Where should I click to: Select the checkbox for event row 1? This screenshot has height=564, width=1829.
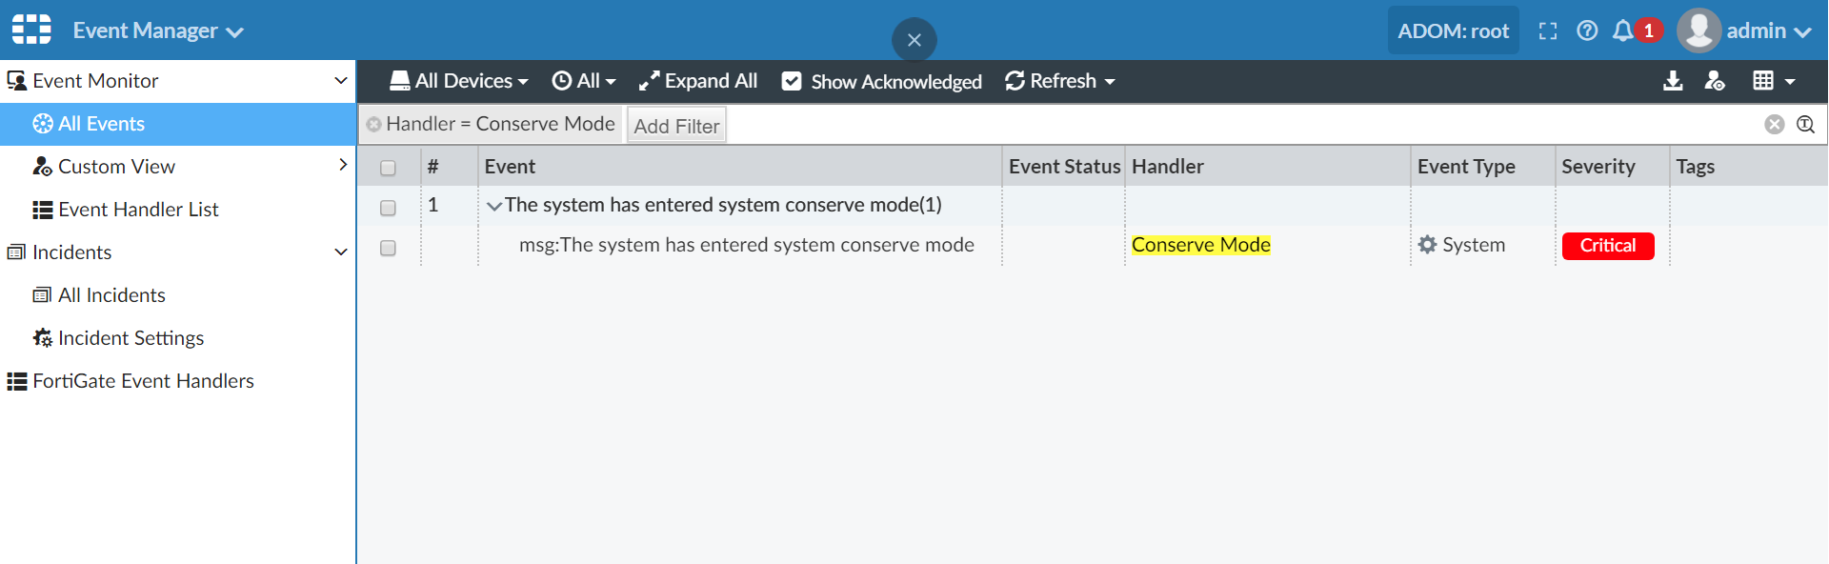coord(388,208)
